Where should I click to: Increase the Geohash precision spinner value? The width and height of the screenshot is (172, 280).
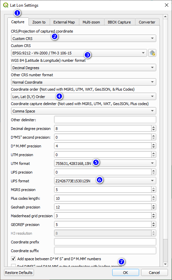click(x=154, y=205)
